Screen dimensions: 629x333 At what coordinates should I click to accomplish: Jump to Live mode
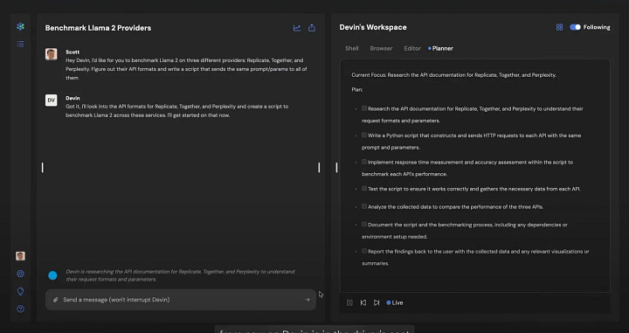tap(395, 303)
